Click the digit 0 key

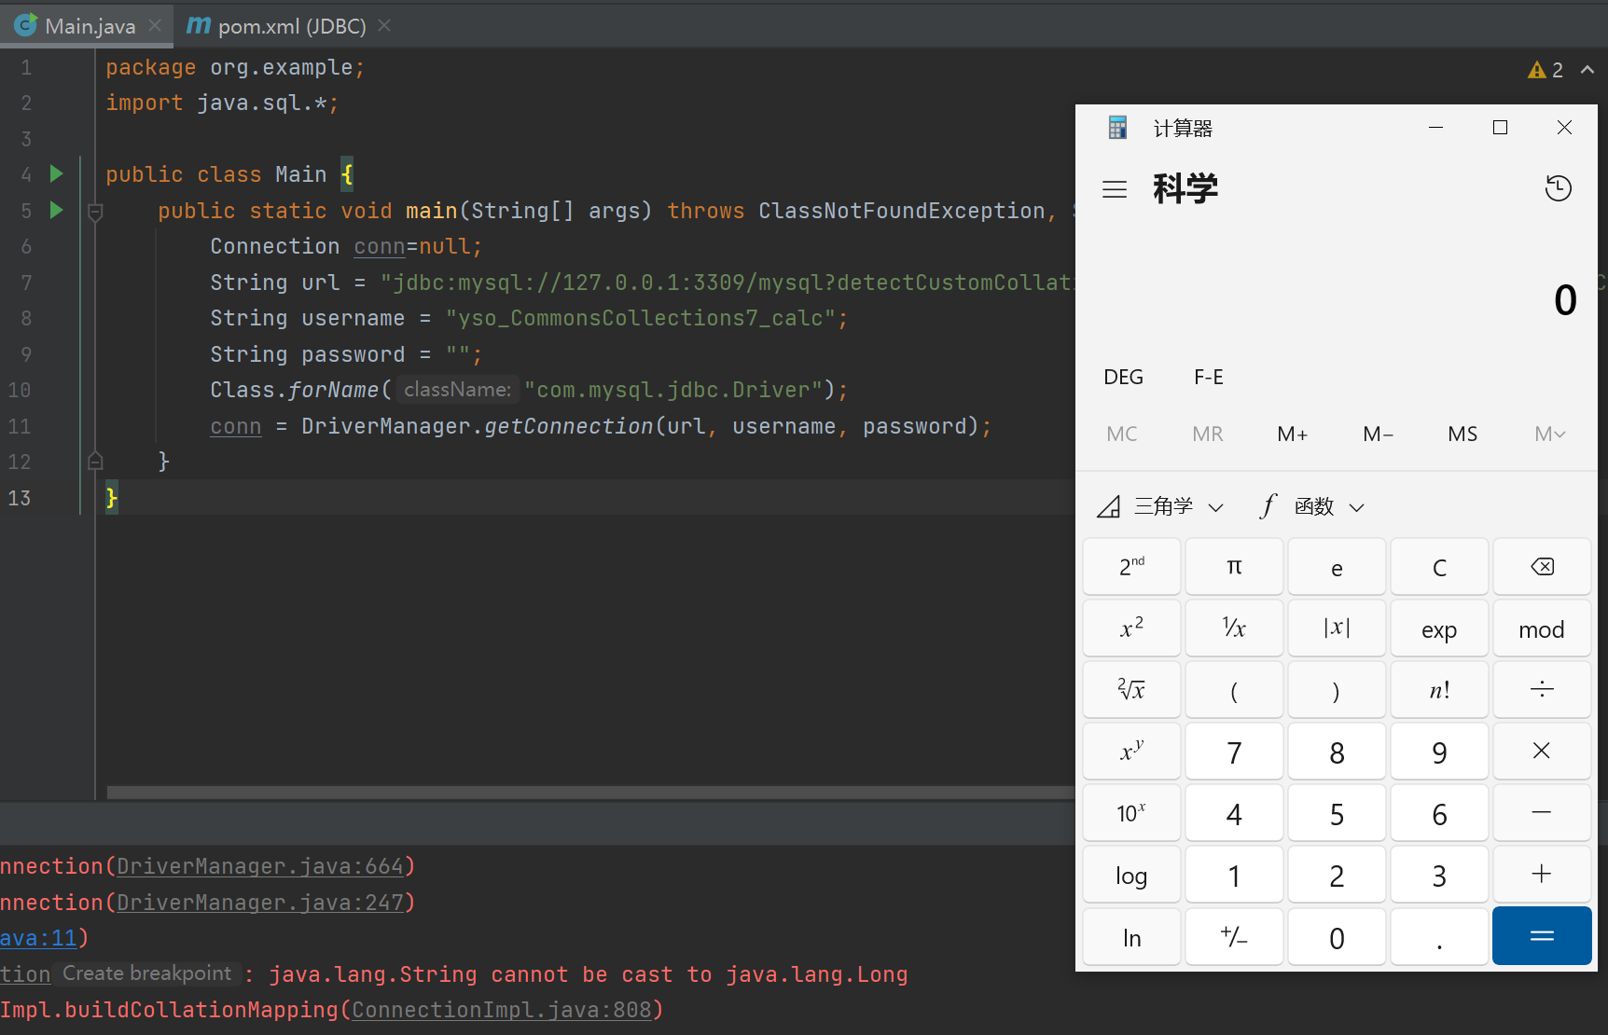pos(1337,936)
